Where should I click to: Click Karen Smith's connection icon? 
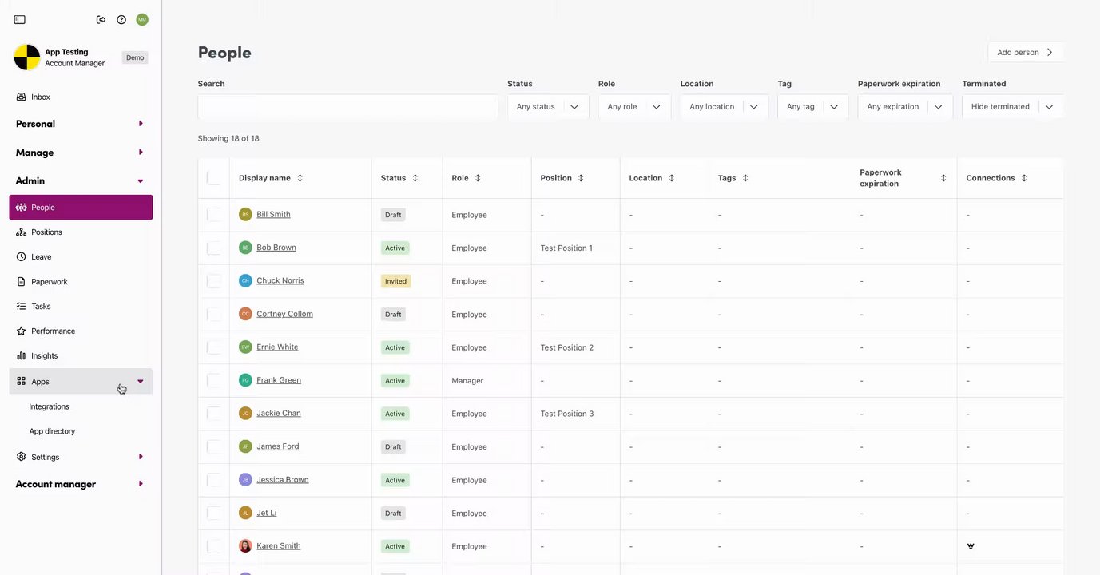click(971, 546)
